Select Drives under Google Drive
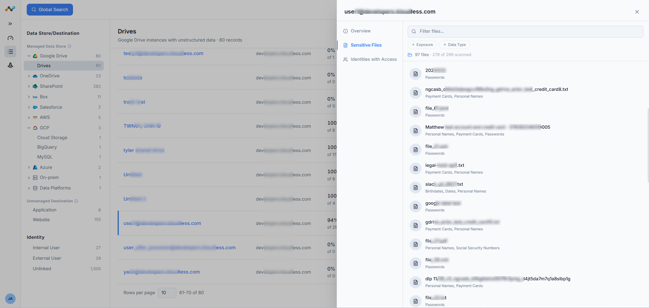The image size is (649, 308). coord(64,66)
